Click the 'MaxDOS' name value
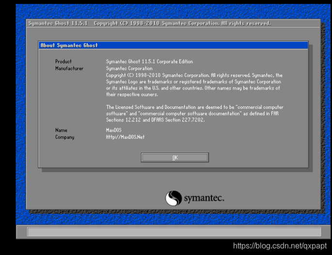 coord(114,130)
